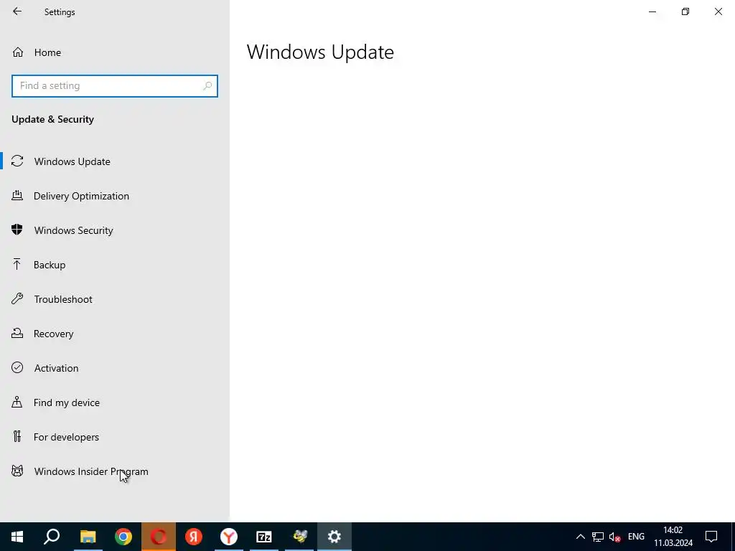
Task: Click the Settings gear in taskbar
Action: (334, 537)
